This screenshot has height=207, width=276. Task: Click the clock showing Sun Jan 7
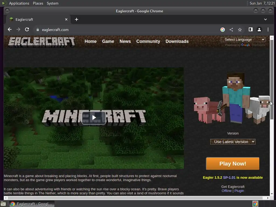262,3
